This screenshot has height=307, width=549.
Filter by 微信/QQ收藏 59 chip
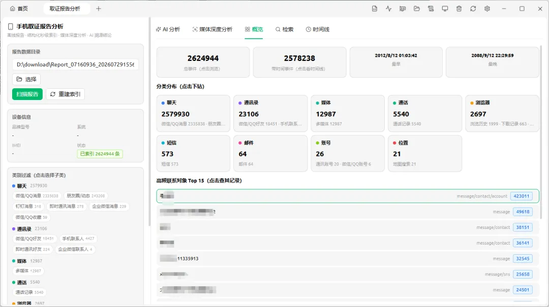tap(31, 217)
